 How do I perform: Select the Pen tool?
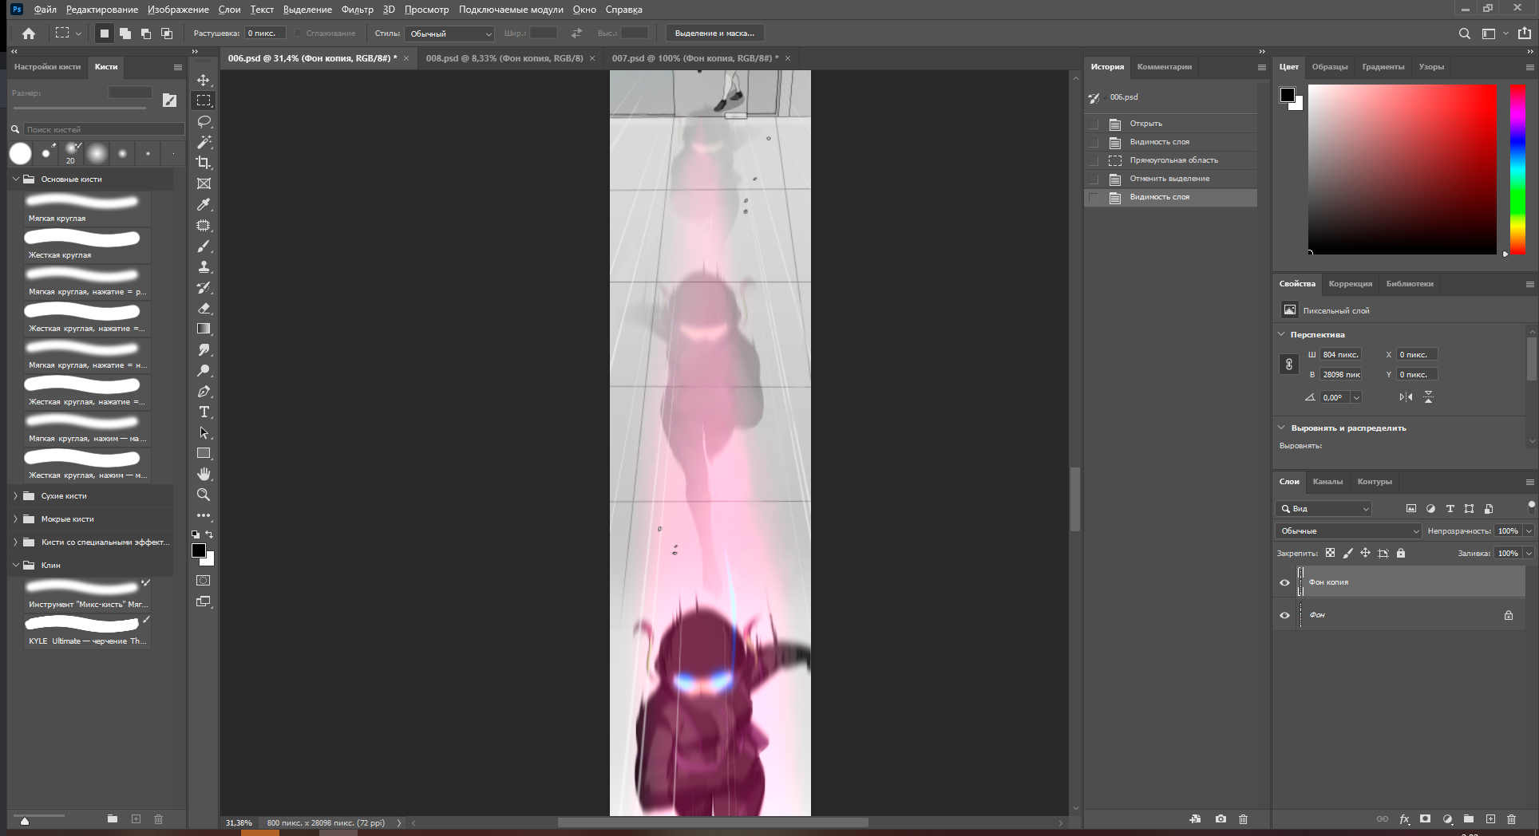click(x=204, y=391)
